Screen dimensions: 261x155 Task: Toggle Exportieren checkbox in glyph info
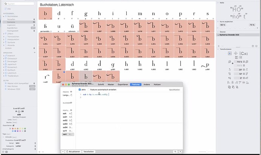click(x=14, y=125)
